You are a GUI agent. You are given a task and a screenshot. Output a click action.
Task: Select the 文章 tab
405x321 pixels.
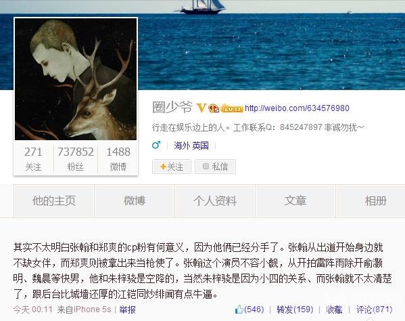click(295, 200)
